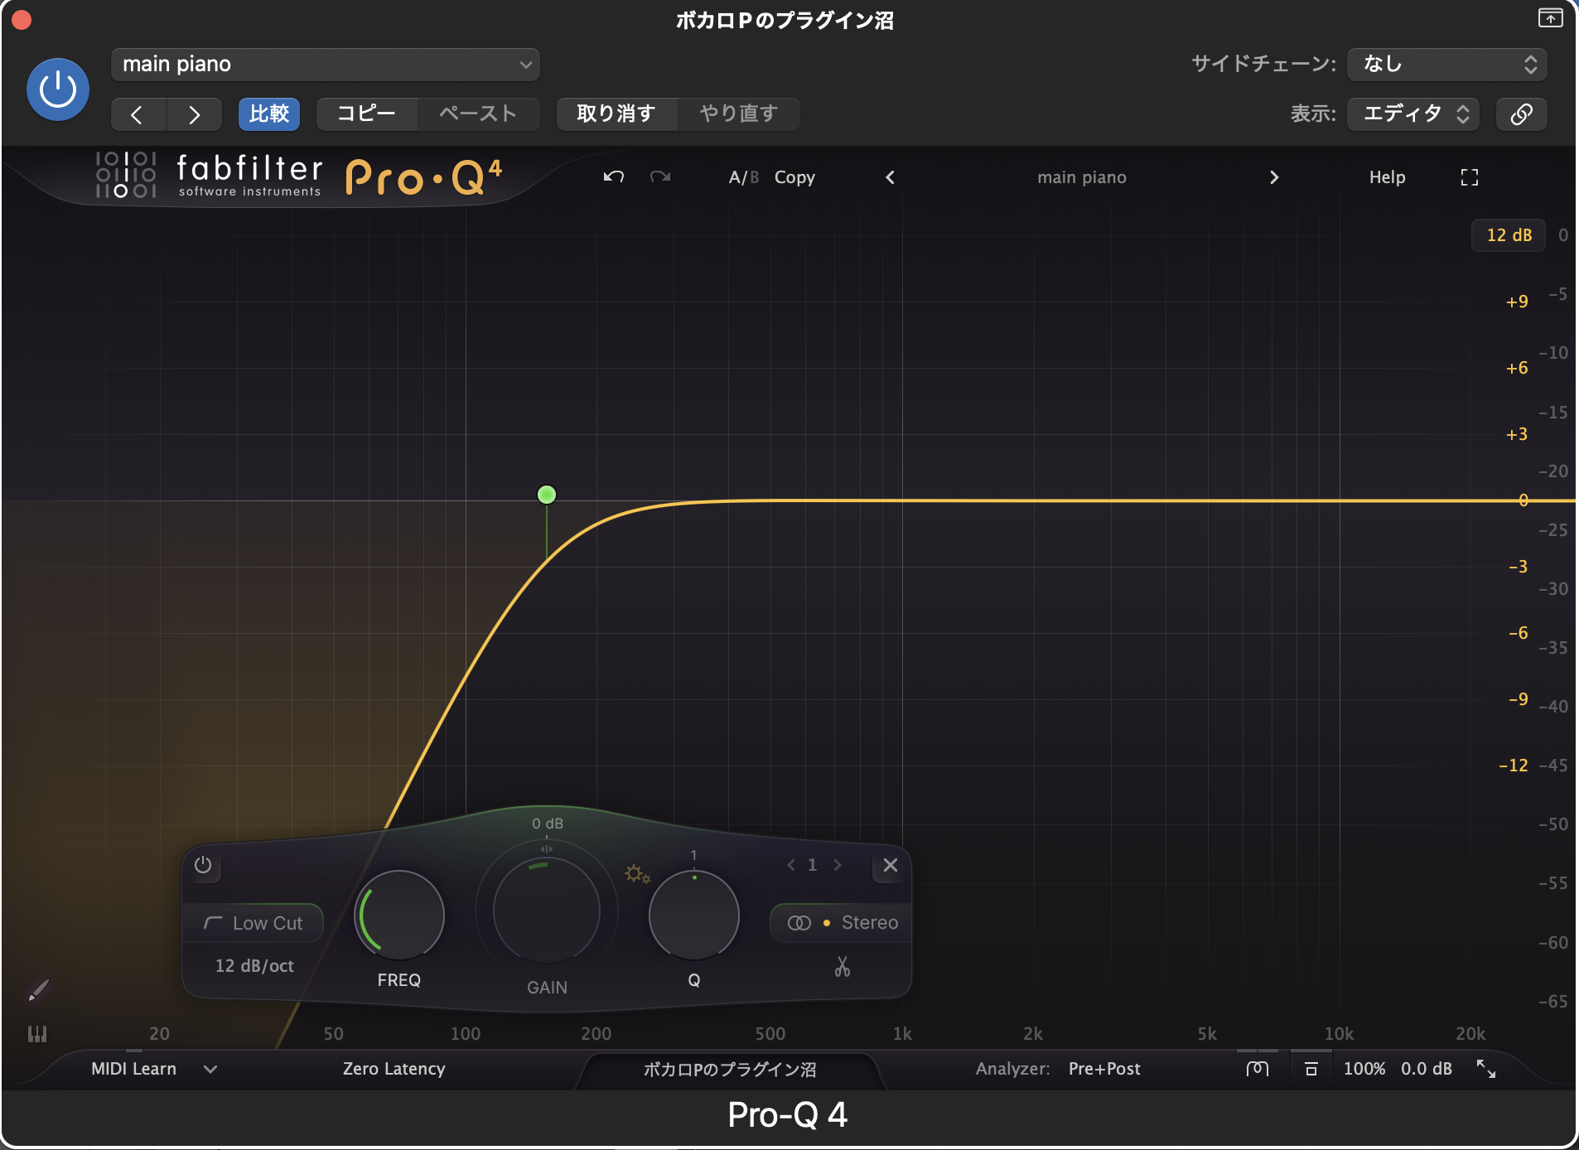Click the FREQ knob
The height and width of the screenshot is (1150, 1579).
coord(399,916)
